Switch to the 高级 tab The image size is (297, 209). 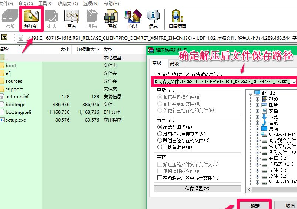(174, 63)
